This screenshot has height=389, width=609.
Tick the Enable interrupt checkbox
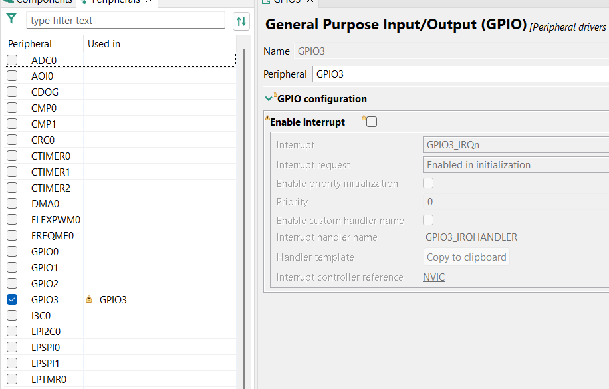372,122
